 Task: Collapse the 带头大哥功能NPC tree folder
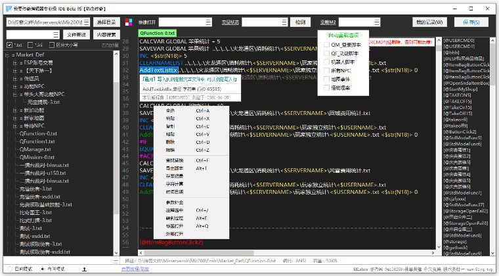(14, 95)
